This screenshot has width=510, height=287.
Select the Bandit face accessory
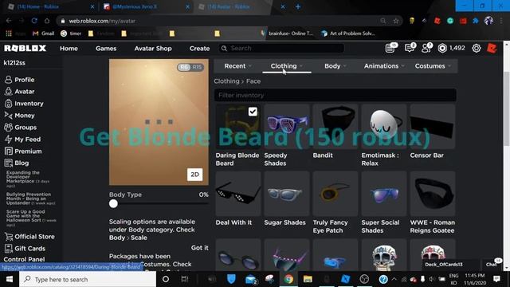[335, 127]
